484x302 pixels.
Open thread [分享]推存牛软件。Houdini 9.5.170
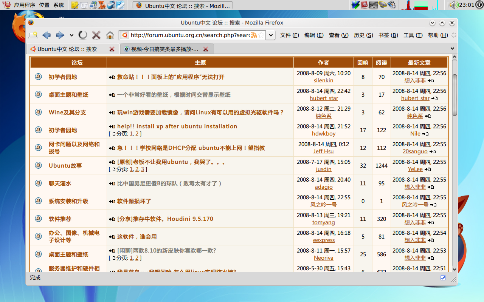[x=165, y=219]
